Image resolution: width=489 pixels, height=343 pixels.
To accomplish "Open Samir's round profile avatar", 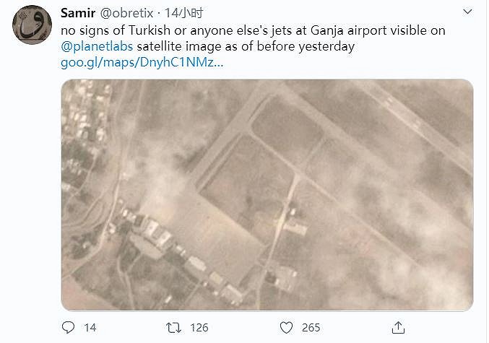I will click(32, 25).
